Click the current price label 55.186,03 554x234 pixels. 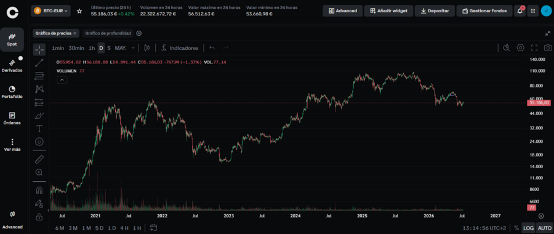pyautogui.click(x=539, y=103)
